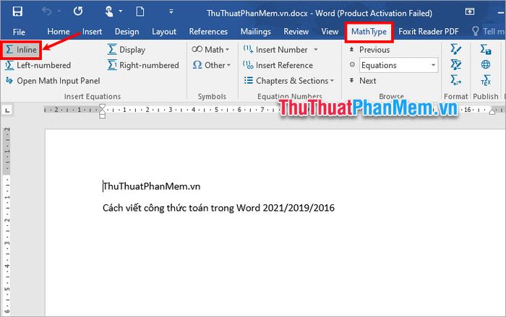This screenshot has width=506, height=317.
Task: Click the 'Cách viết công thức toán' line
Action: point(218,208)
